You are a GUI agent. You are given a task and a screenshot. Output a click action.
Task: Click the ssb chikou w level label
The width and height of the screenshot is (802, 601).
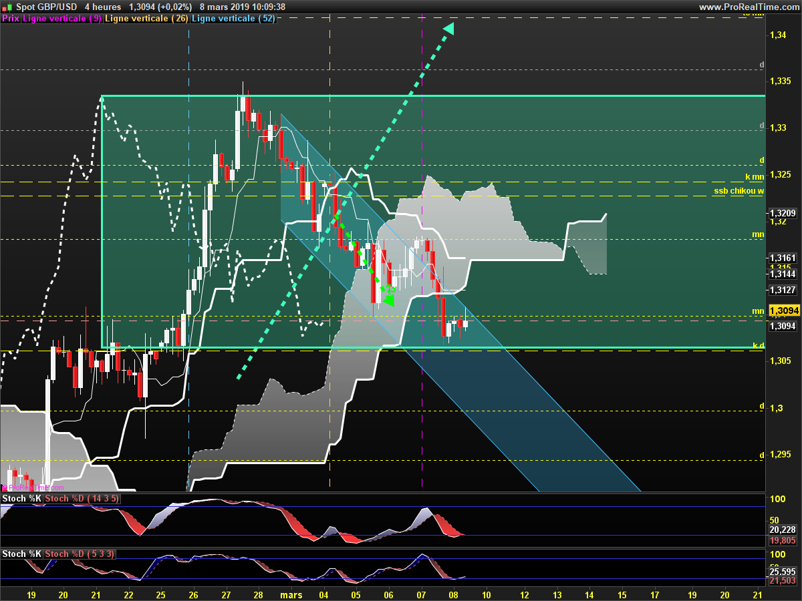[739, 191]
